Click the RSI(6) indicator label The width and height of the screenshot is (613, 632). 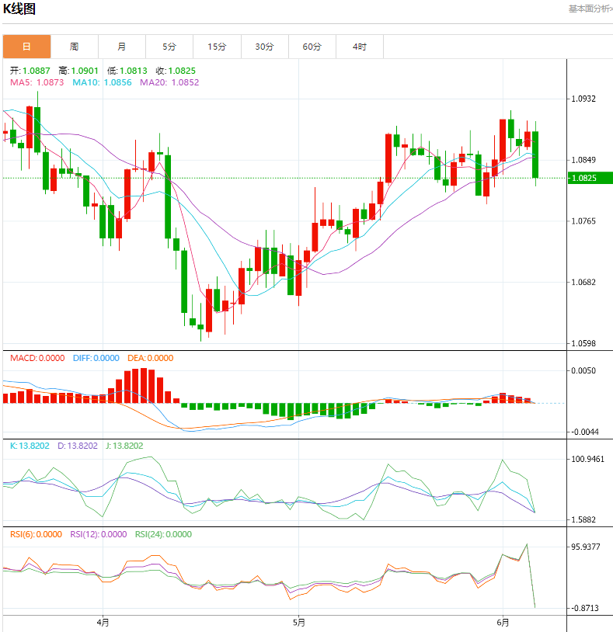coord(36,534)
